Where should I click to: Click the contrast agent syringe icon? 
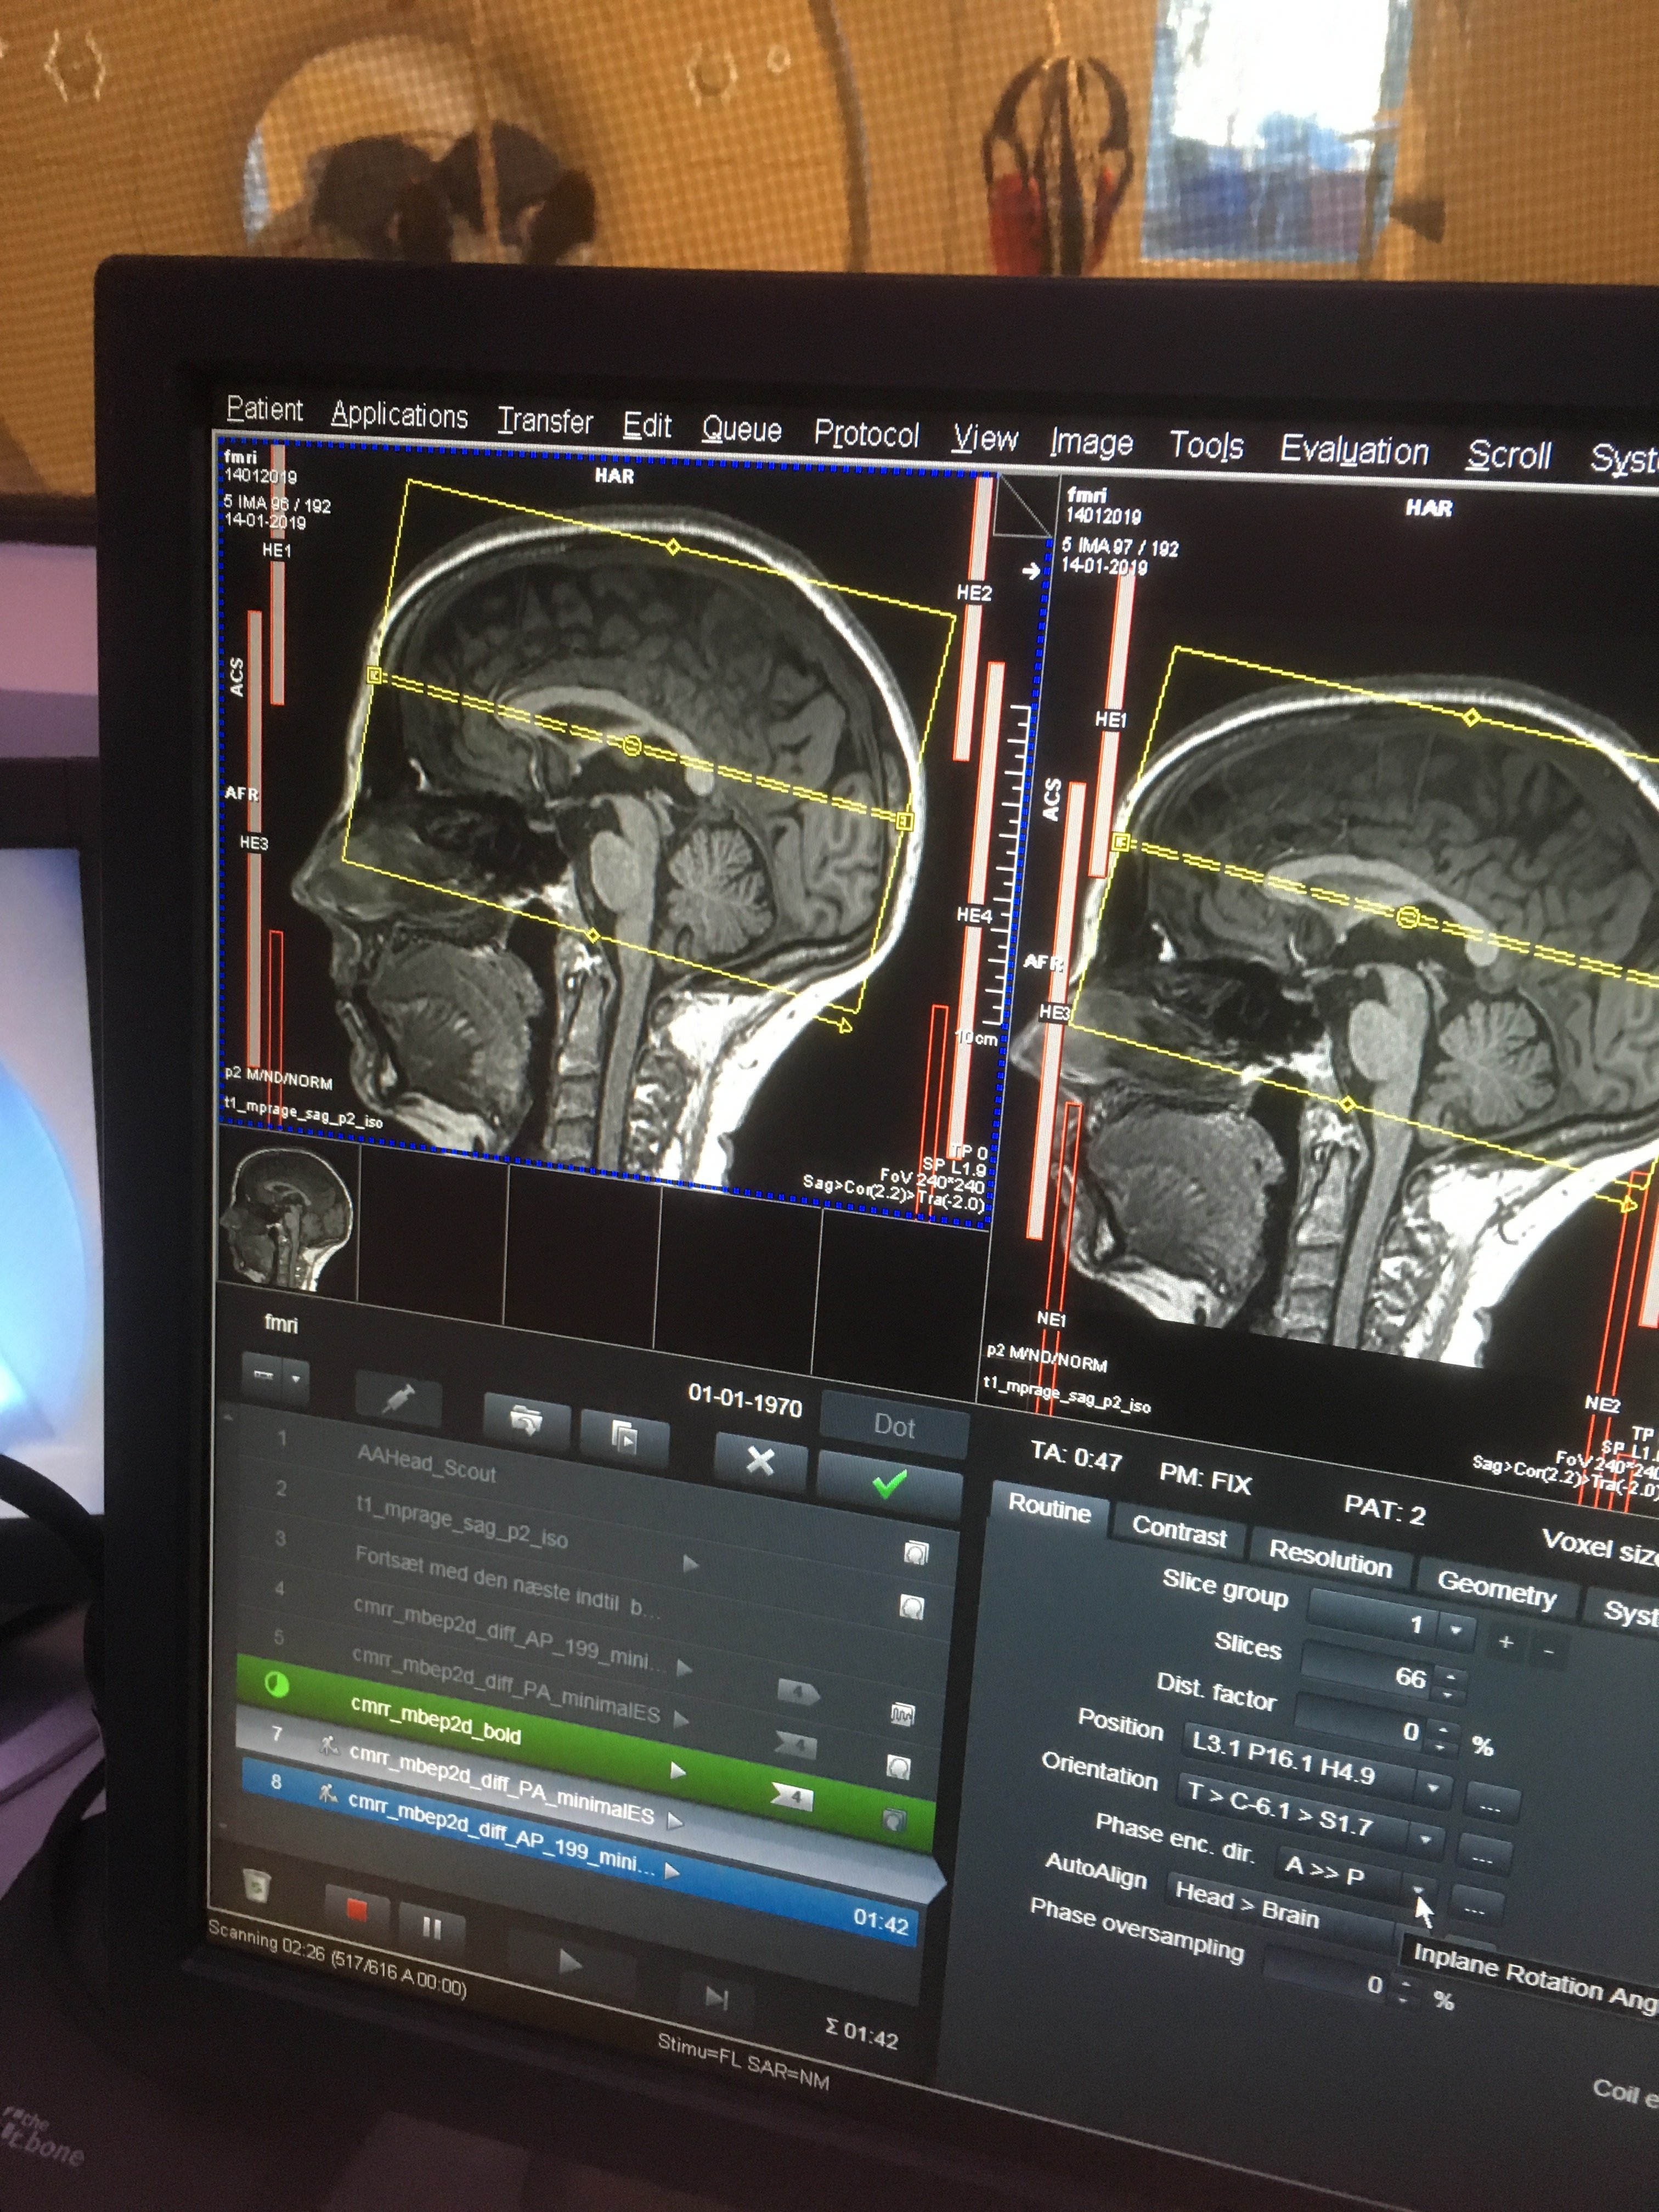click(x=399, y=1399)
